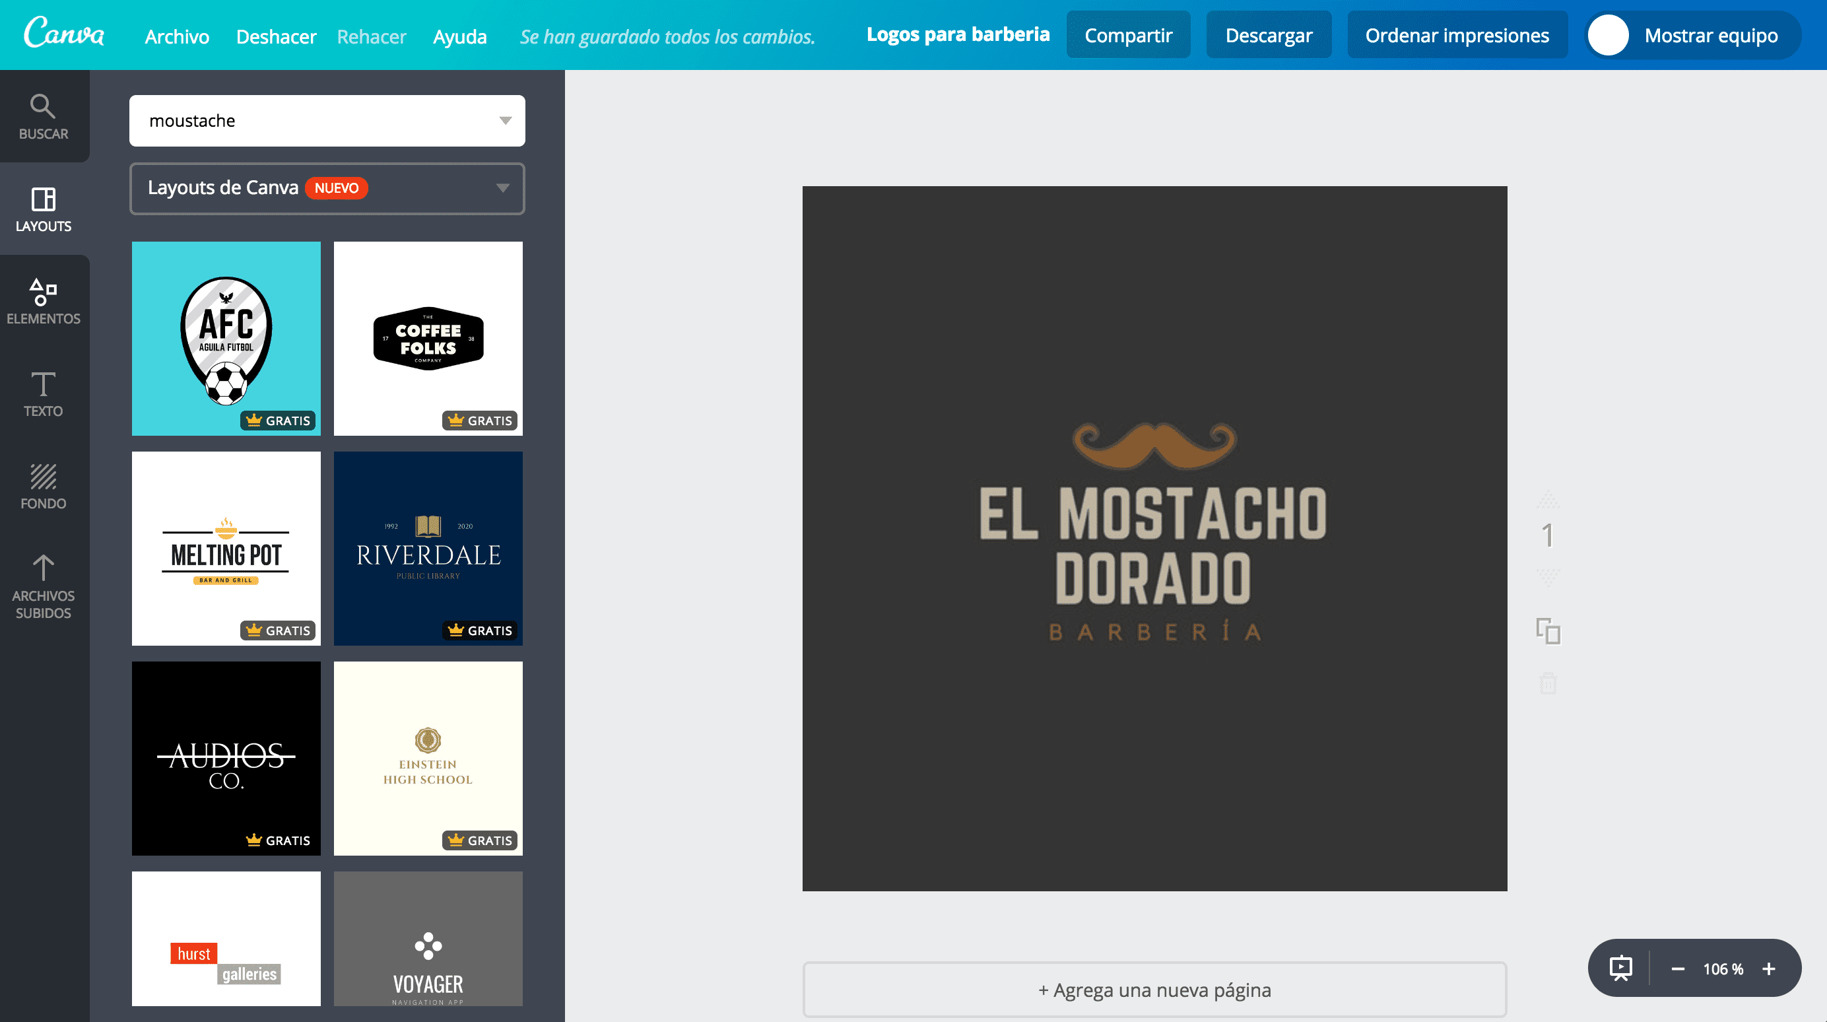Click the Descargar button
The image size is (1827, 1022).
click(x=1268, y=35)
